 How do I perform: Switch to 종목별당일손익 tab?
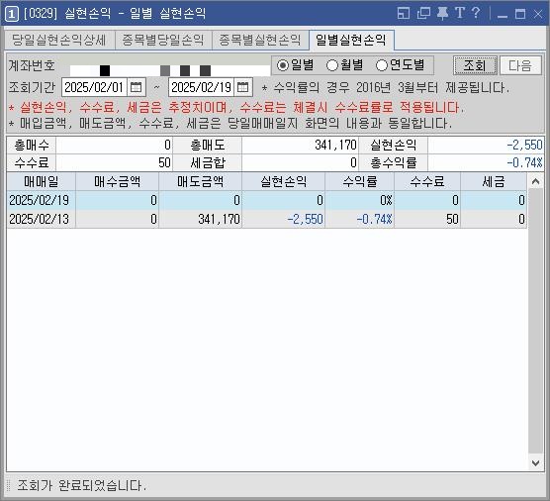163,40
